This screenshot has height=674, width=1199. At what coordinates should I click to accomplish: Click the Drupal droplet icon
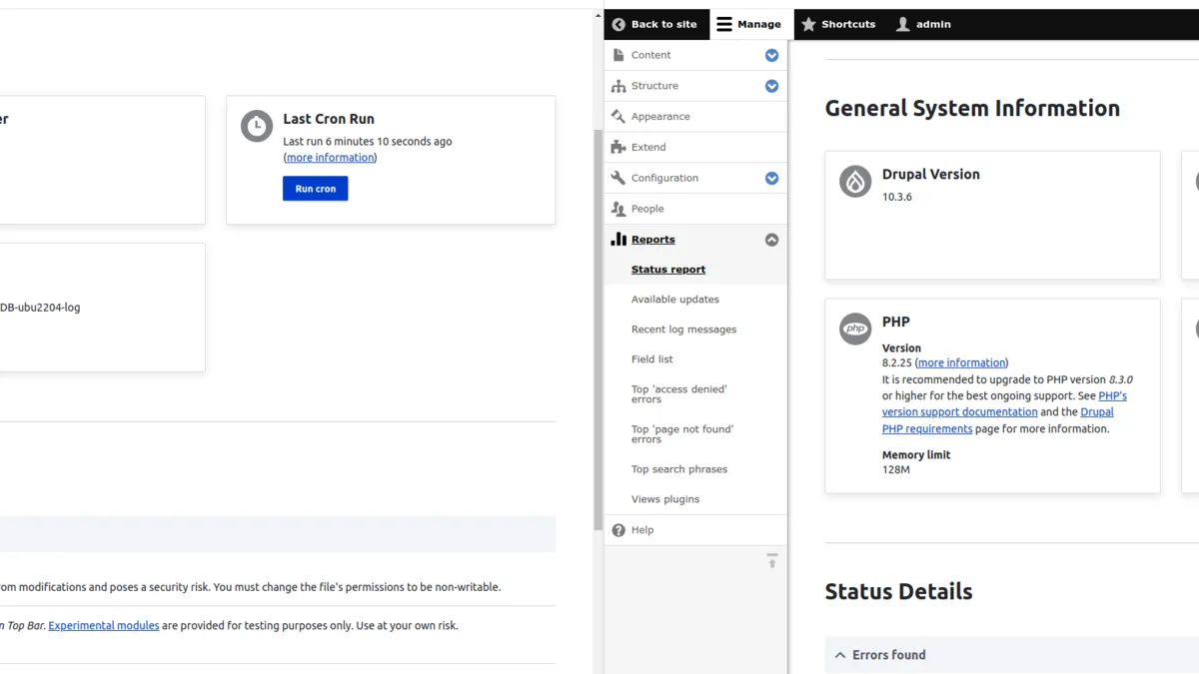coord(854,182)
